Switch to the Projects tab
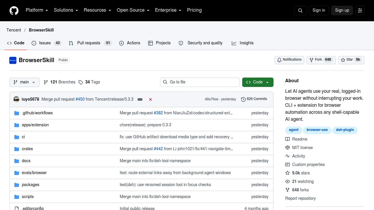The height and width of the screenshot is (210, 374). coord(159,43)
